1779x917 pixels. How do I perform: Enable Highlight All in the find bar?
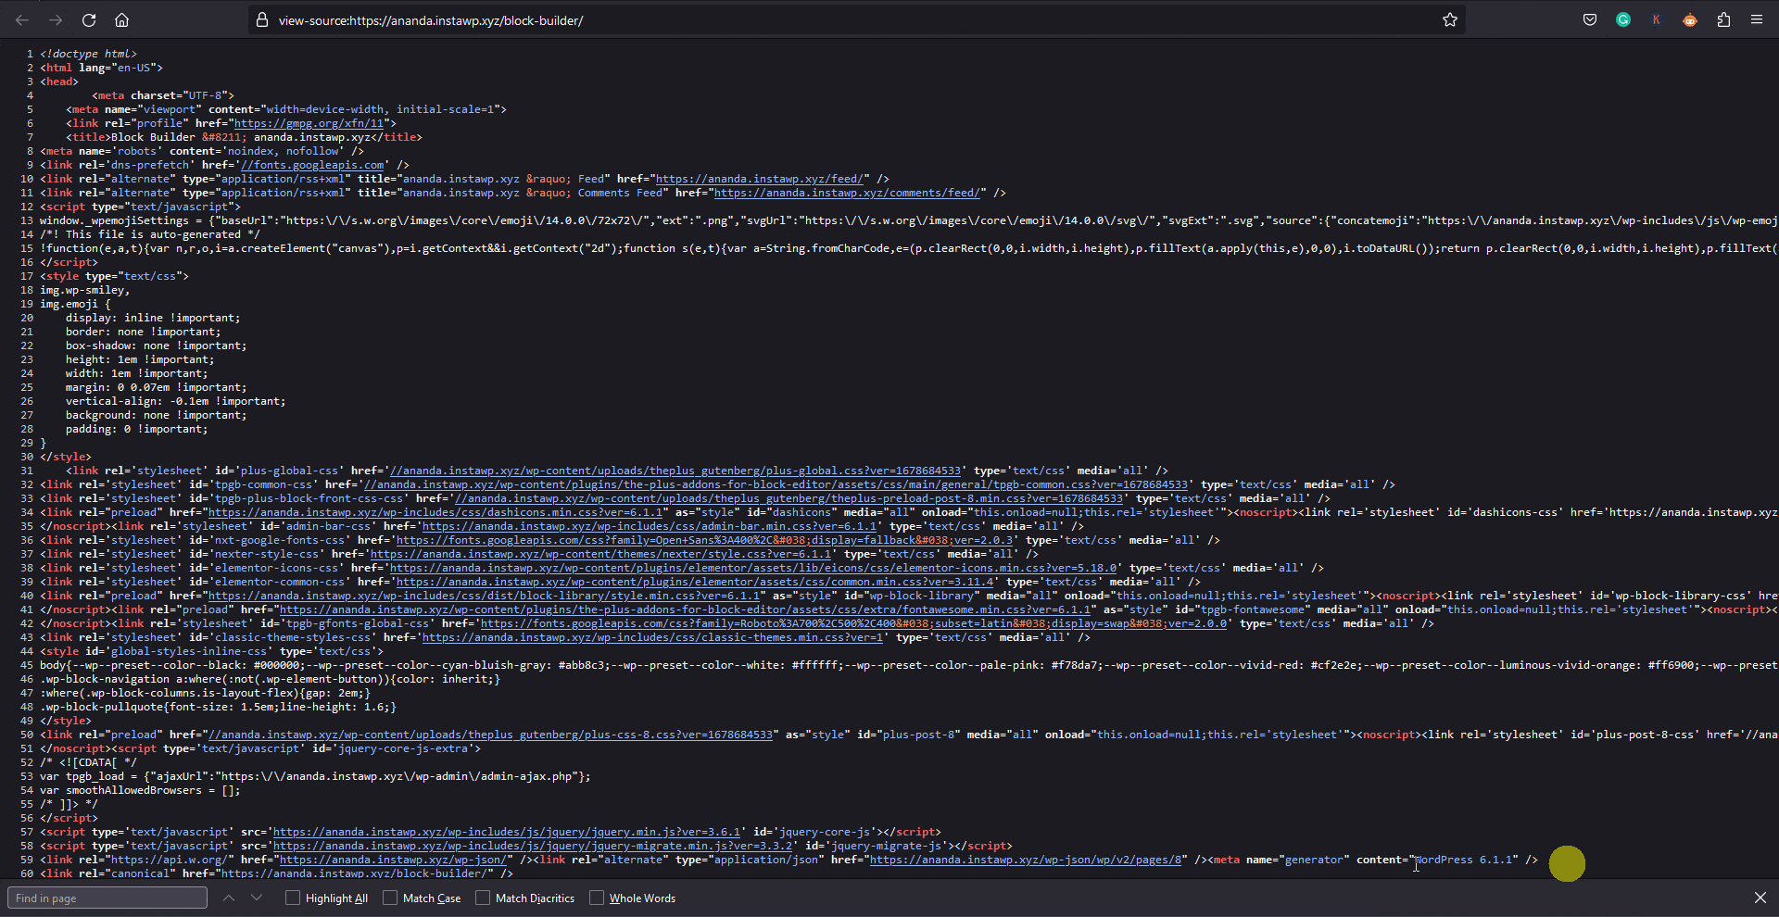[292, 898]
